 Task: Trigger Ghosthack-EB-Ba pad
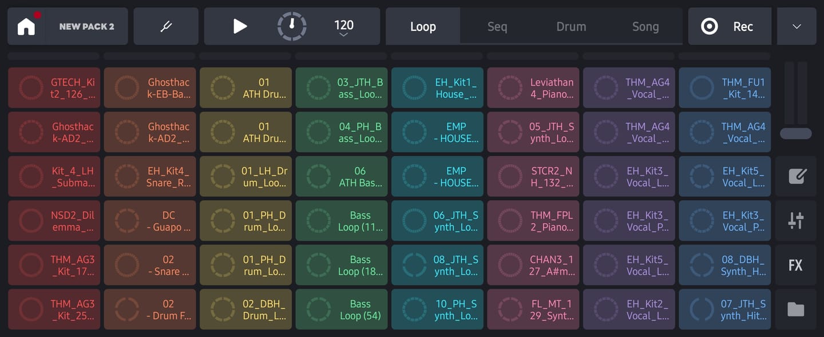(x=150, y=88)
